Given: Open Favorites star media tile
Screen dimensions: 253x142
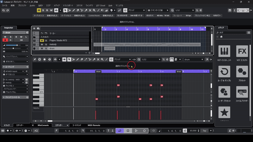Looking at the screenshot, I should (224, 112).
